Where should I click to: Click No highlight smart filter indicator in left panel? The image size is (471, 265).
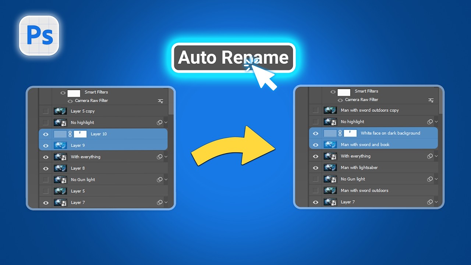[159, 123]
